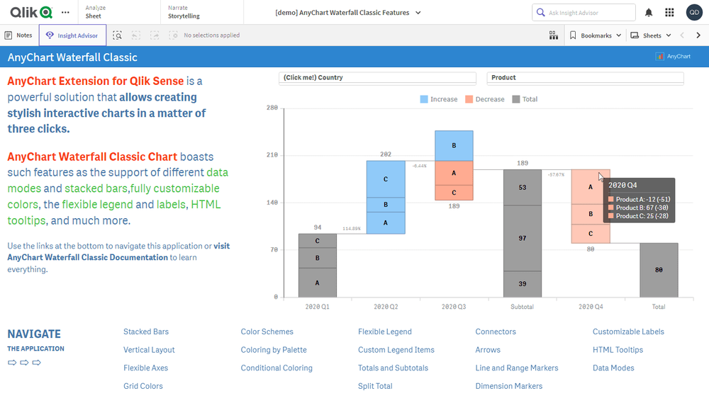Viewport: 709px width, 398px height.
Task: Expand the Sheets dropdown
Action: [651, 35]
